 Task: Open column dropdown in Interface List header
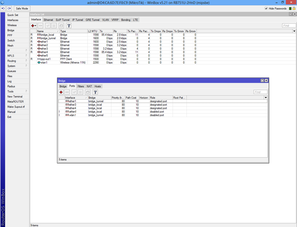(294, 31)
